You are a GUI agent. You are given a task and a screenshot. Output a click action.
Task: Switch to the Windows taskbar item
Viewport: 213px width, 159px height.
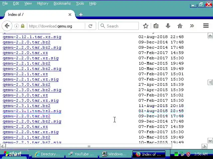click(114, 154)
